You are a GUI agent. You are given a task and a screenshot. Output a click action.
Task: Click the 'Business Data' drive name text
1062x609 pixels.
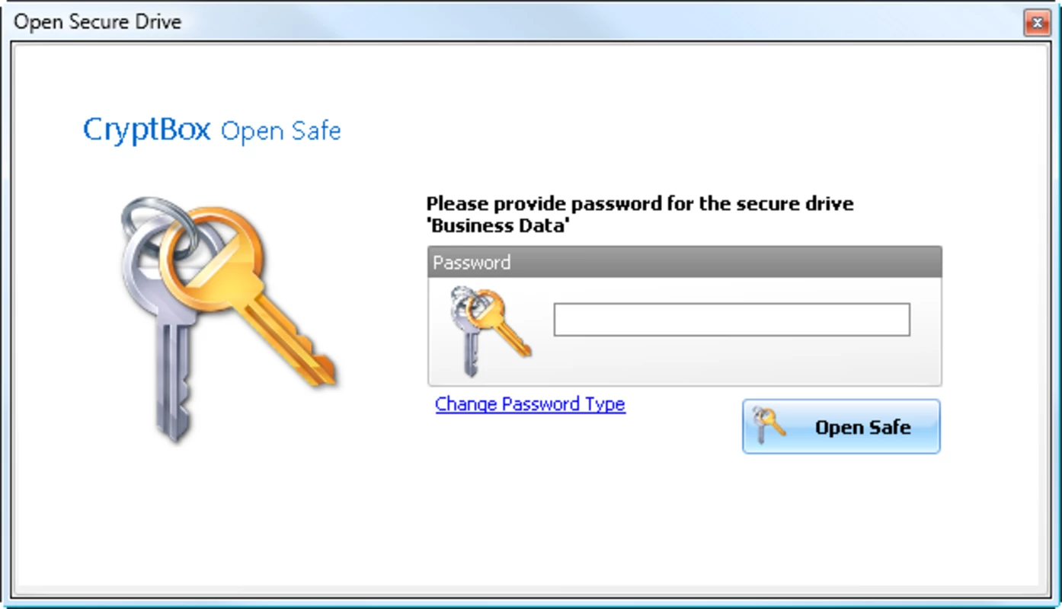coord(498,226)
